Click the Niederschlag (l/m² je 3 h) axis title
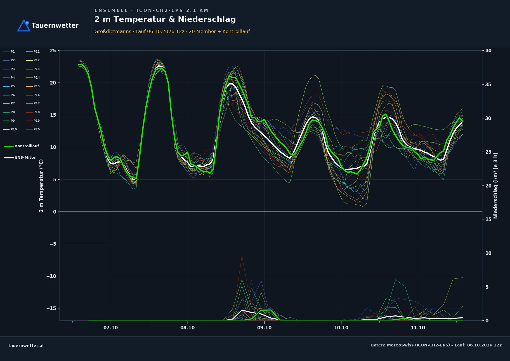 (x=495, y=186)
